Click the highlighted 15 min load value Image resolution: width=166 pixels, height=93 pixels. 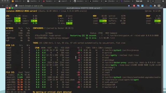[69, 23]
